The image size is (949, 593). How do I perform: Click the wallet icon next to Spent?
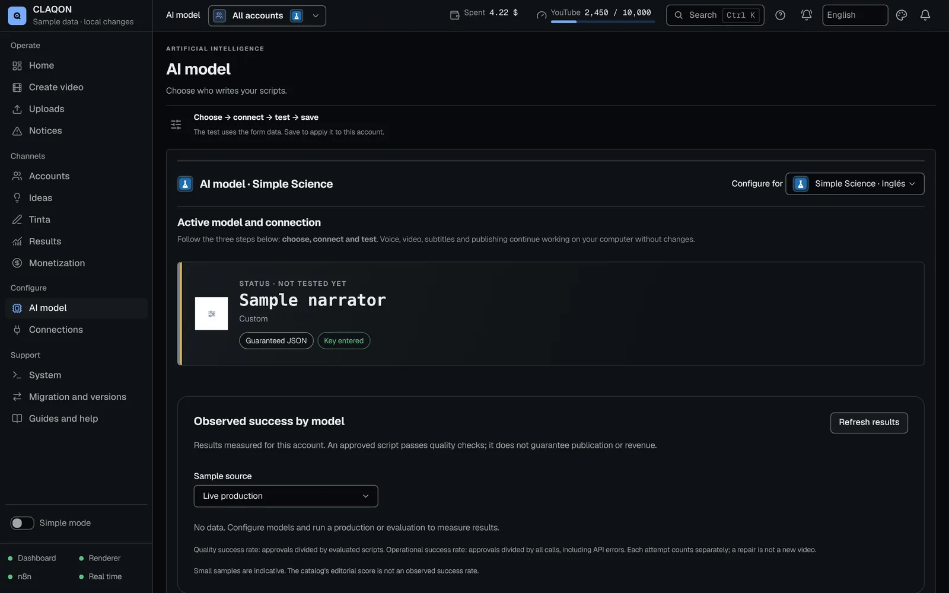[x=454, y=15]
